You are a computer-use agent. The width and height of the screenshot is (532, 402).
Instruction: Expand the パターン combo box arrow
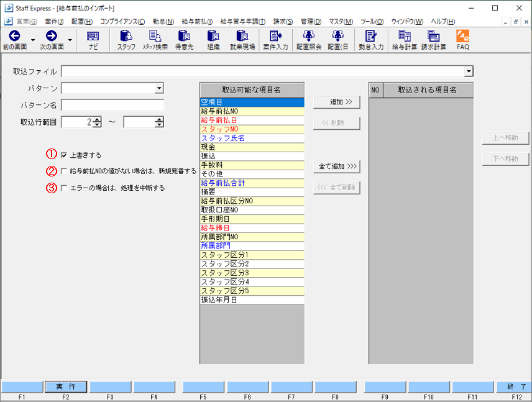pos(159,88)
